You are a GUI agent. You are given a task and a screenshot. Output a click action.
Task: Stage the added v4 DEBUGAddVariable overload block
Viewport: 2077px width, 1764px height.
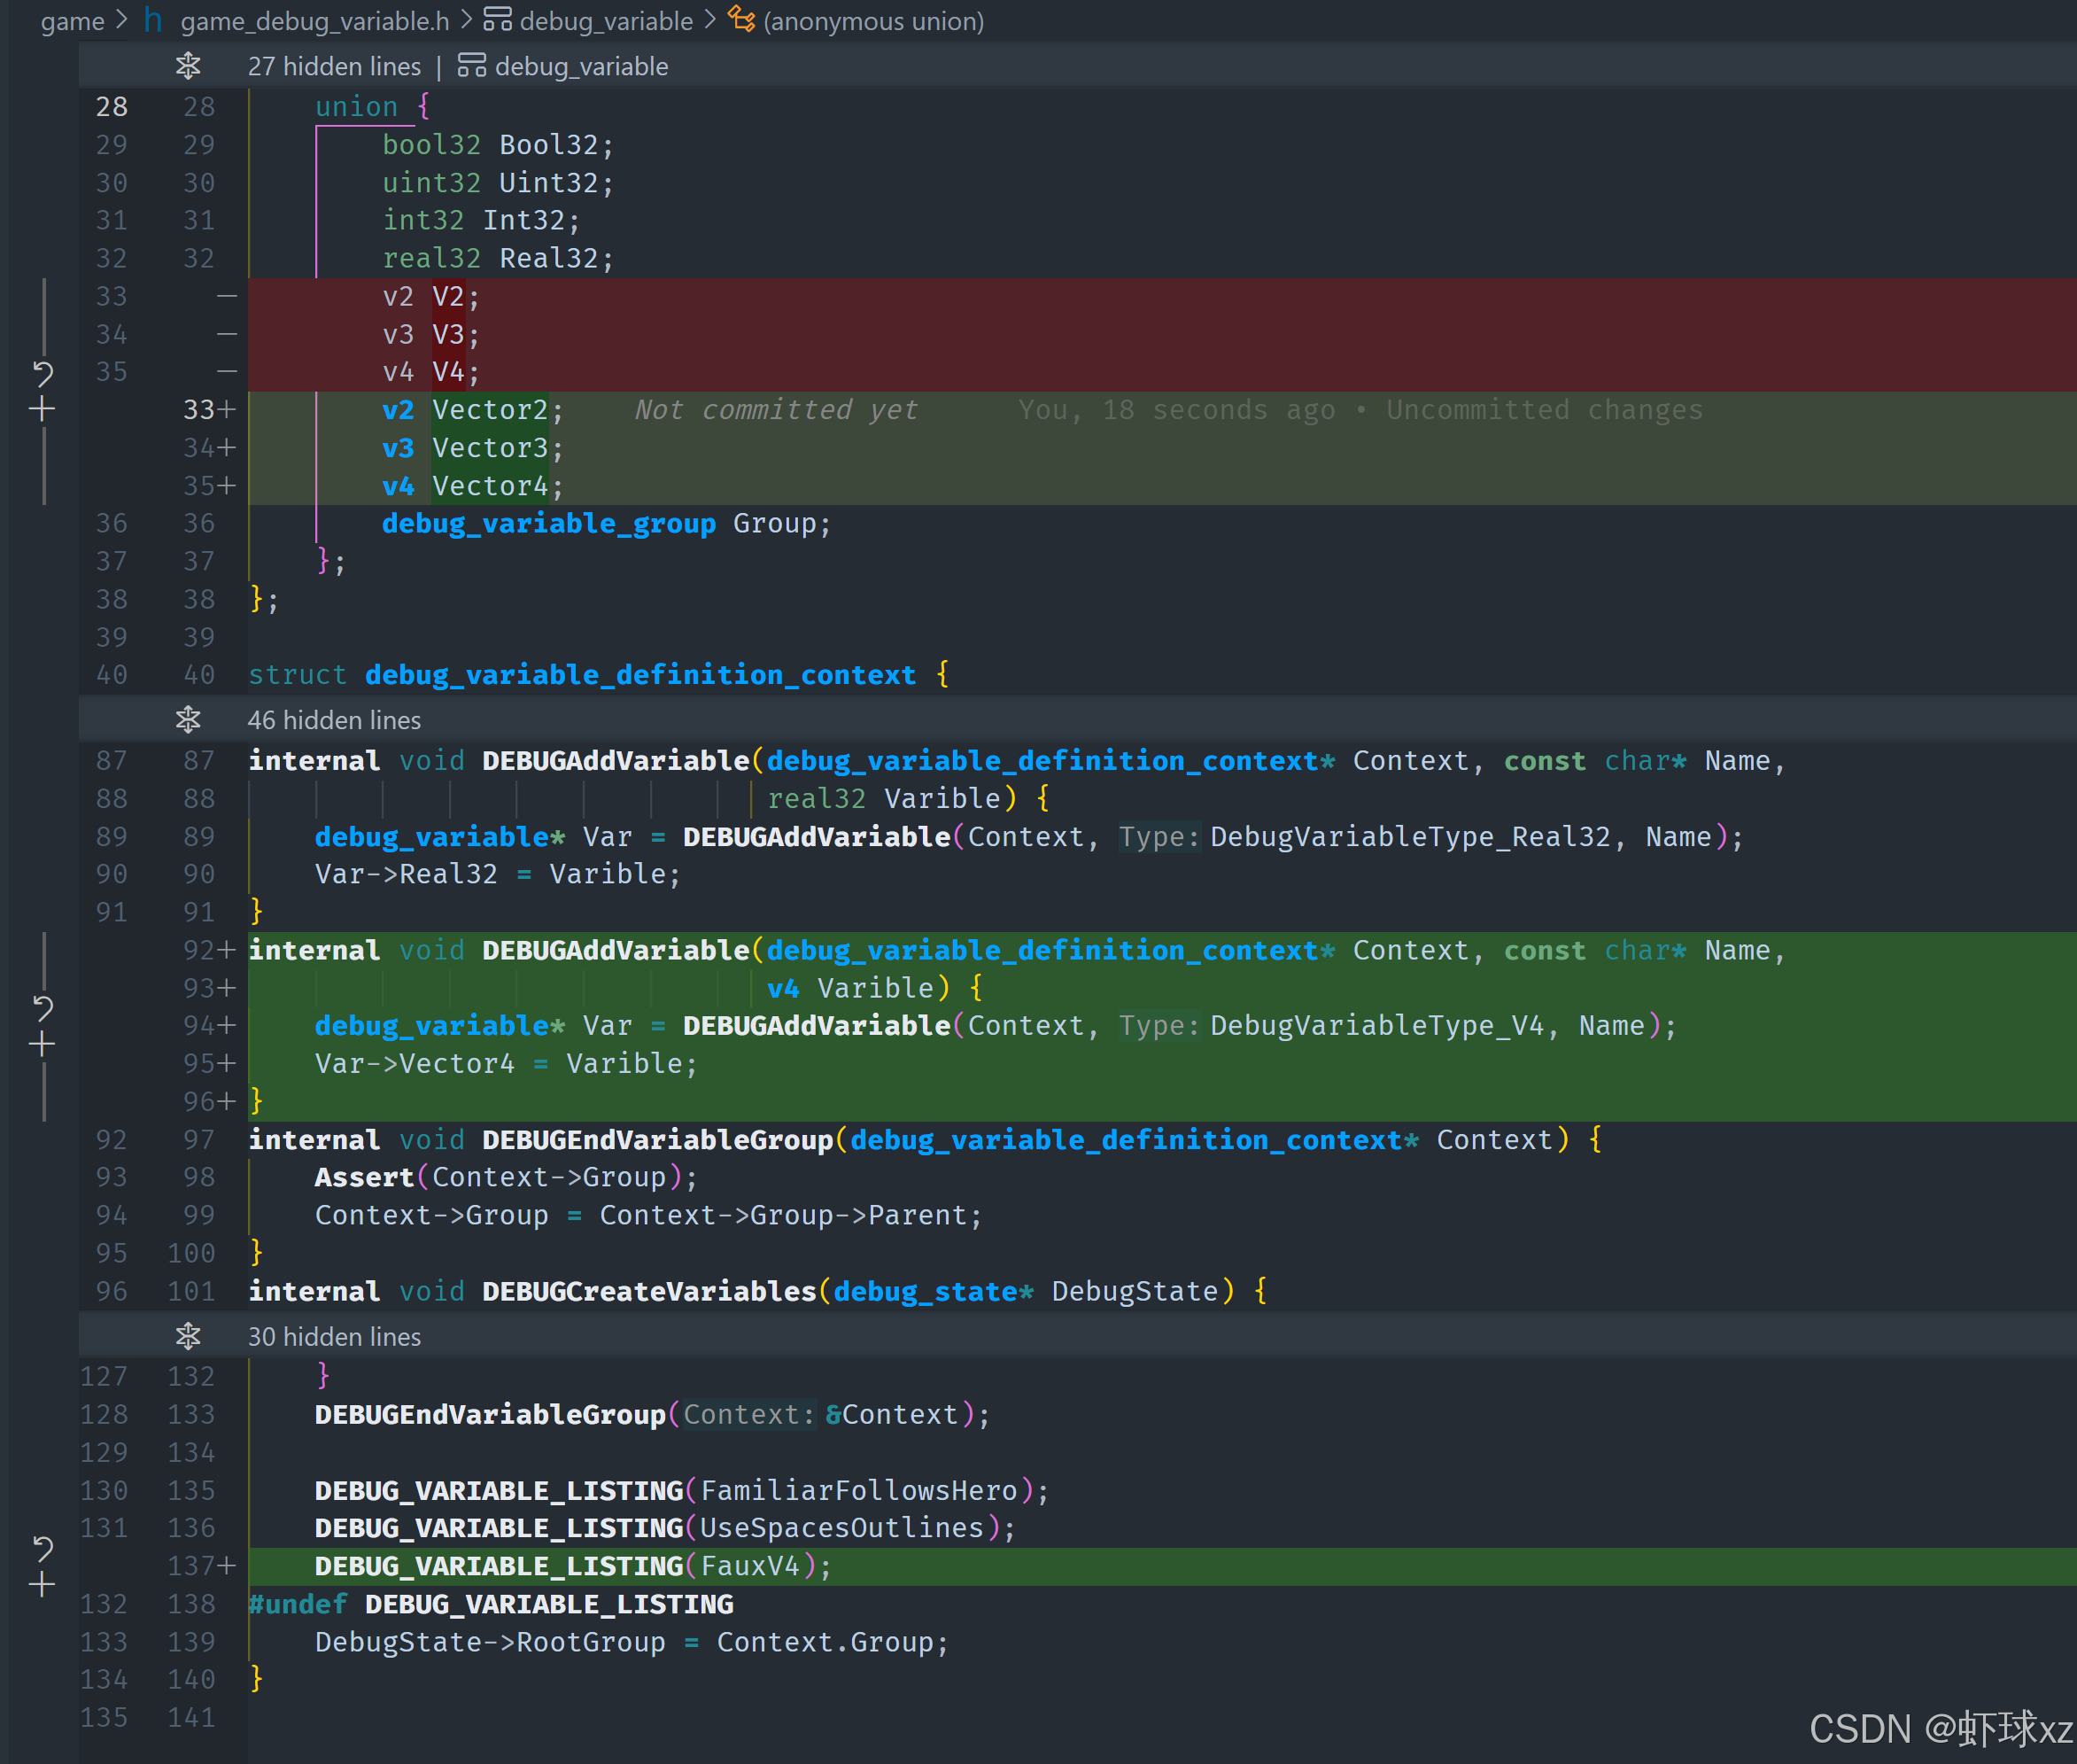tap(42, 1045)
